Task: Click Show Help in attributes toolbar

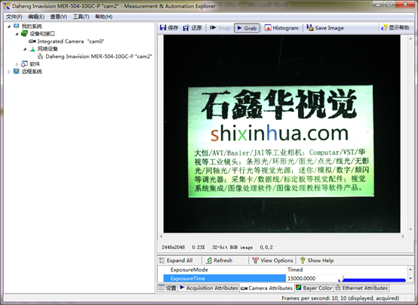Action: tap(317, 260)
